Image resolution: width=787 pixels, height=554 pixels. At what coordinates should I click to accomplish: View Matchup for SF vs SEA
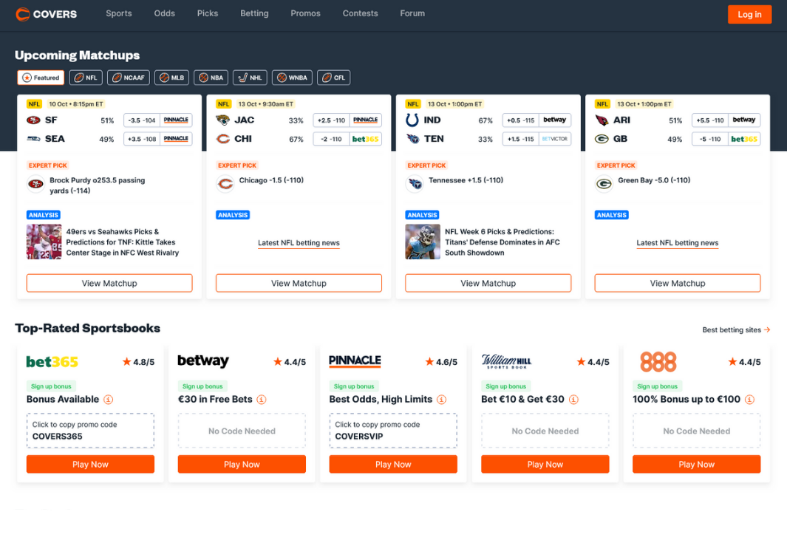point(109,283)
